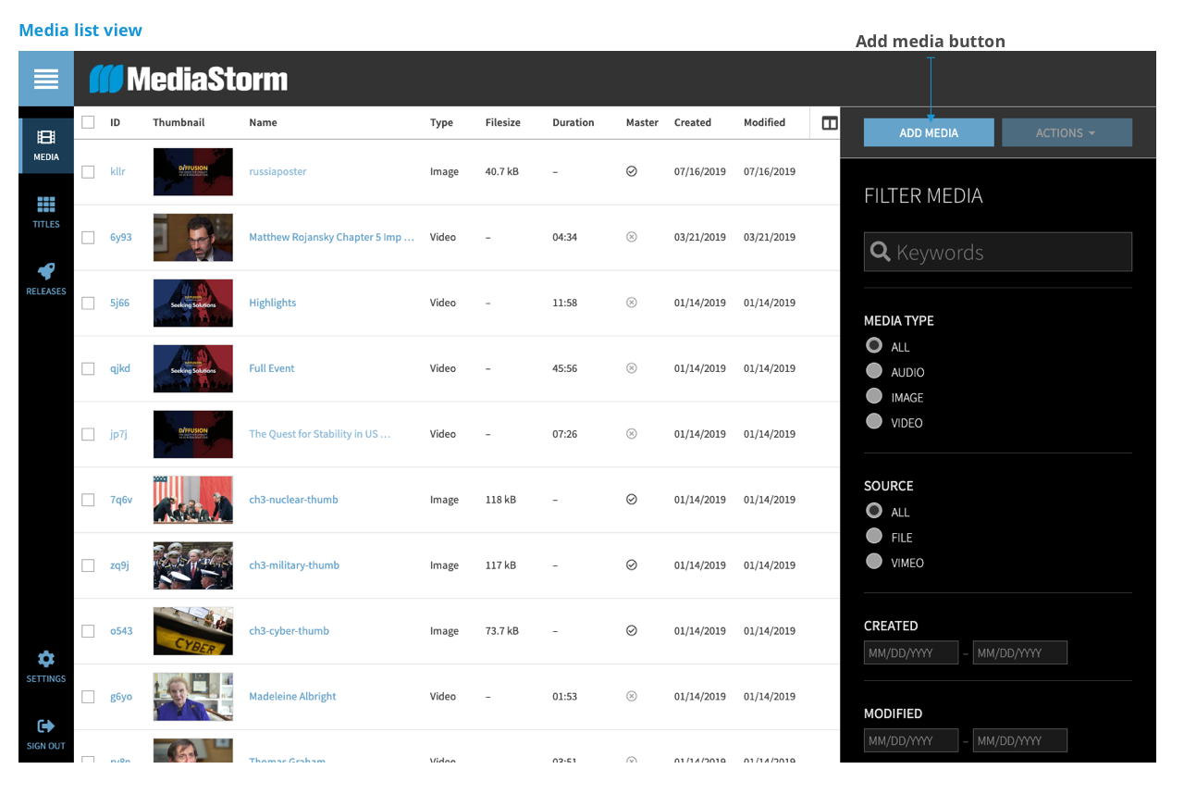Click the ch3-military-thumb thumbnail image
This screenshot has height=794, width=1184.
point(193,565)
